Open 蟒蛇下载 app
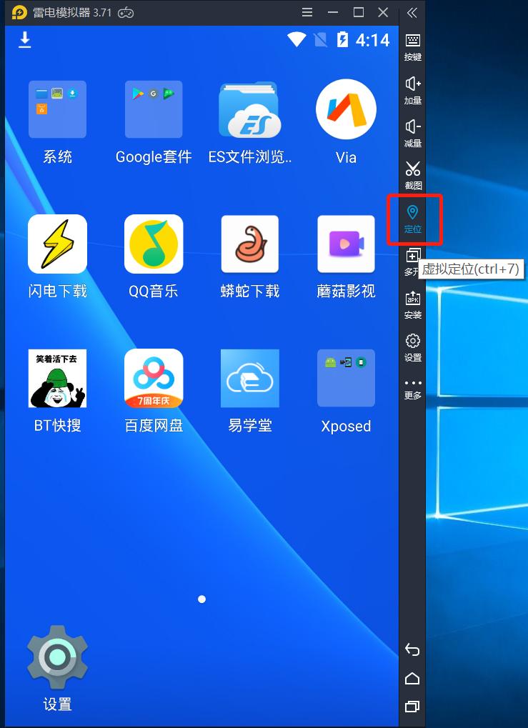The width and height of the screenshot is (528, 728). pos(250,244)
